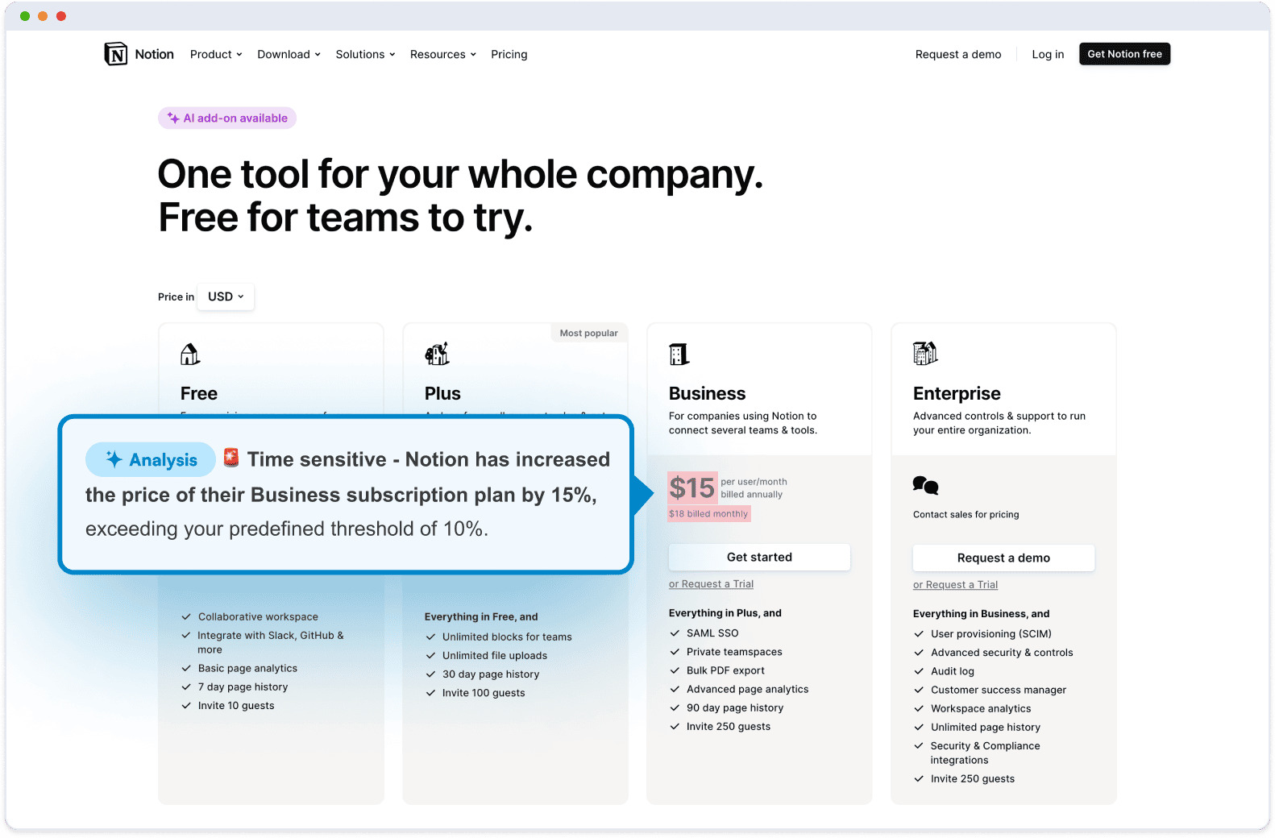Click Unlimited file uploads feature
The image size is (1275, 838).
coord(495,655)
